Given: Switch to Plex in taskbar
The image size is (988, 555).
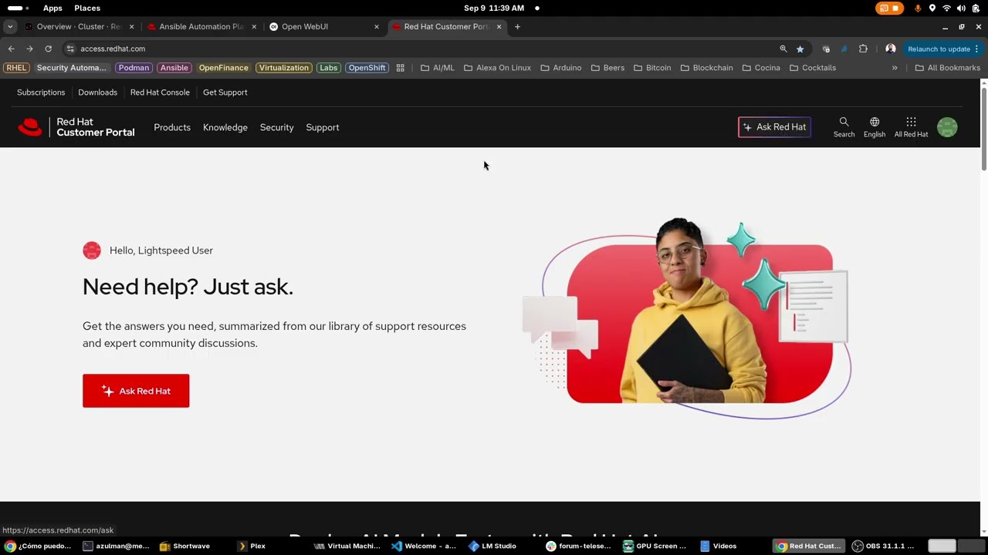Looking at the screenshot, I should [x=252, y=546].
